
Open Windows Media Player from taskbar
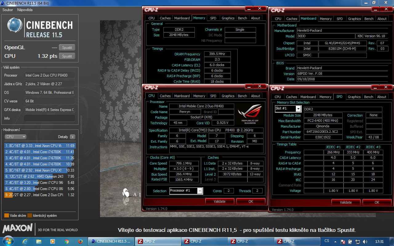53,241
